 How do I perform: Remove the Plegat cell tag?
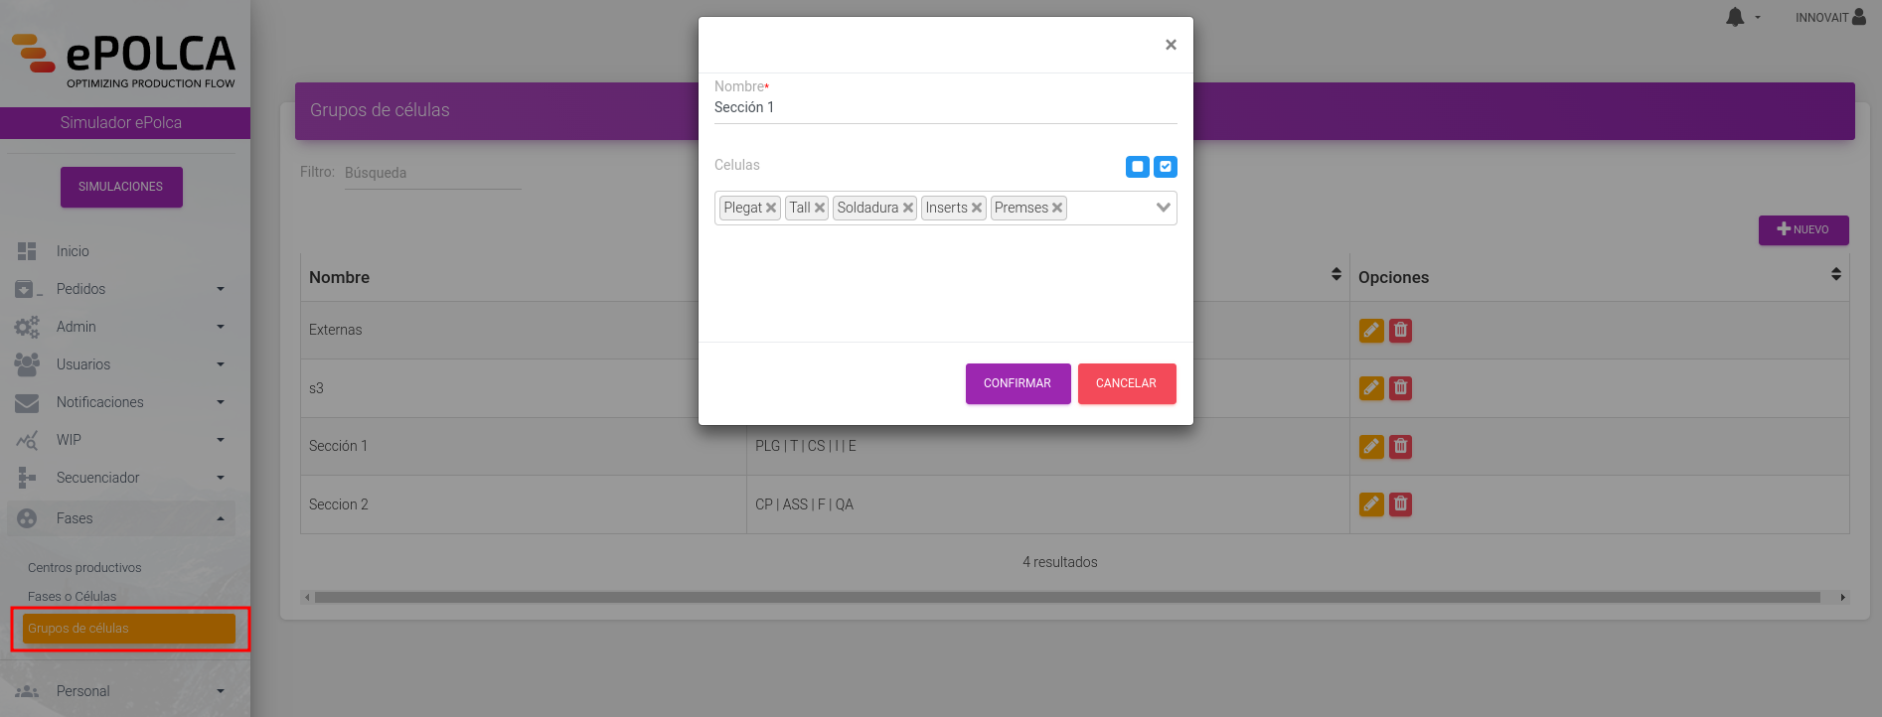[x=771, y=208]
